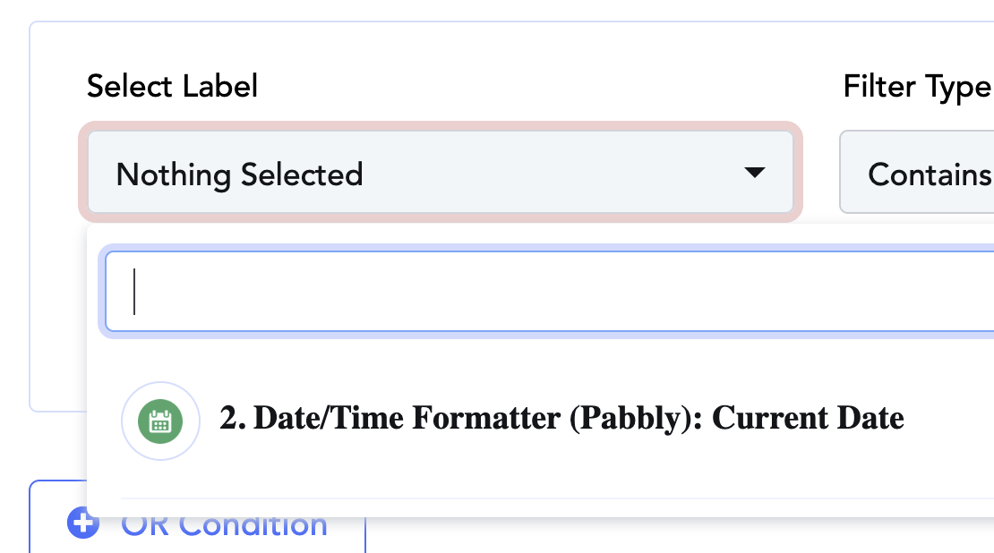Screen dimensions: 994x553
Task: Click the red-highlighted border of the Select Label field
Action: [441, 126]
